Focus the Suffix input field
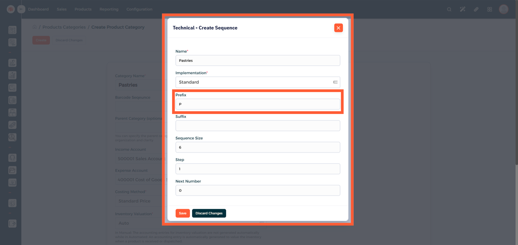The height and width of the screenshot is (245, 518). point(257,126)
